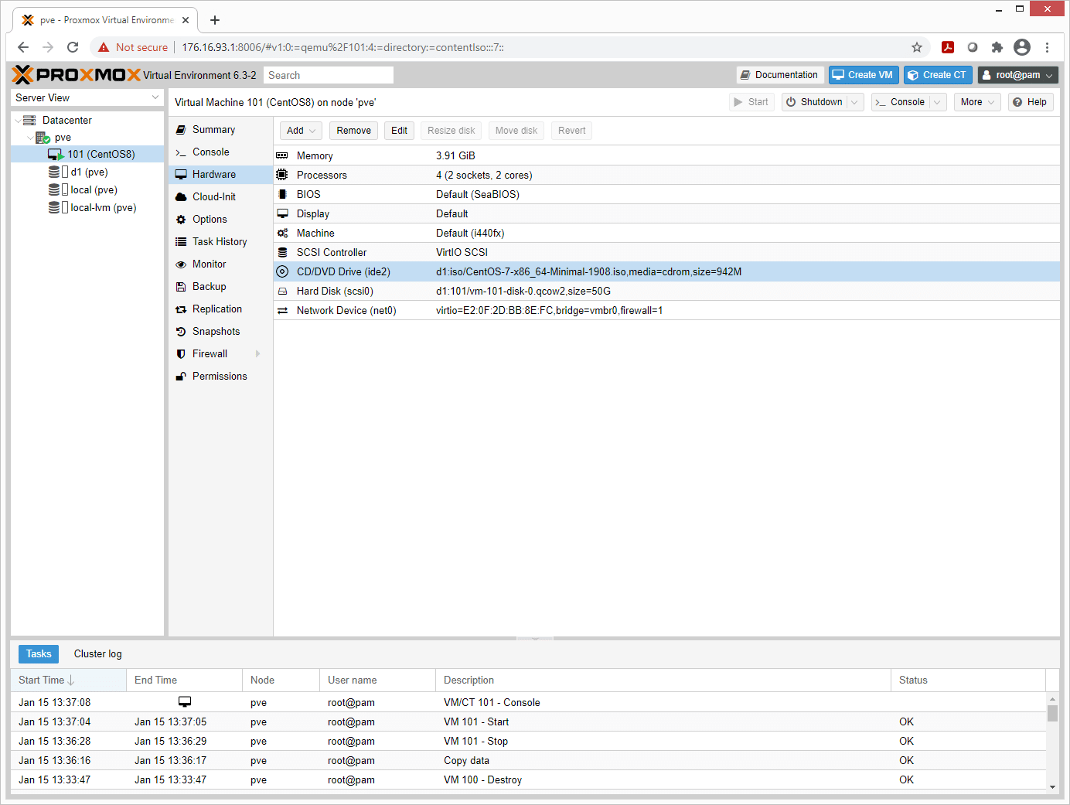Open the Server View dropdown
1070x805 pixels.
[x=155, y=97]
